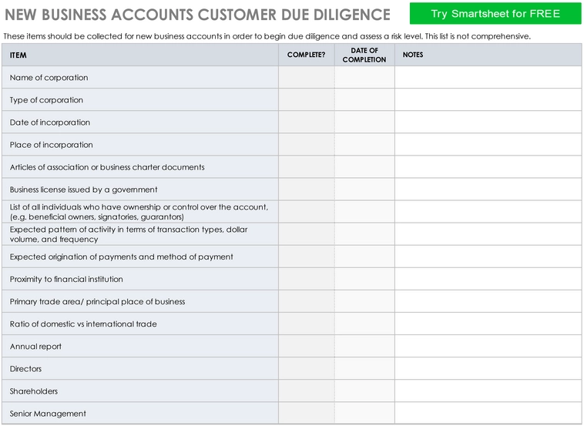Screen dimensions: 584x426
Task: Select the NOTES column header
Action: click(x=488, y=55)
